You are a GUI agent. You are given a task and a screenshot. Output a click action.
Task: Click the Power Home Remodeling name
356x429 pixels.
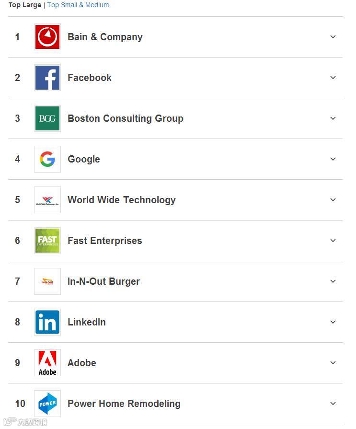point(124,404)
